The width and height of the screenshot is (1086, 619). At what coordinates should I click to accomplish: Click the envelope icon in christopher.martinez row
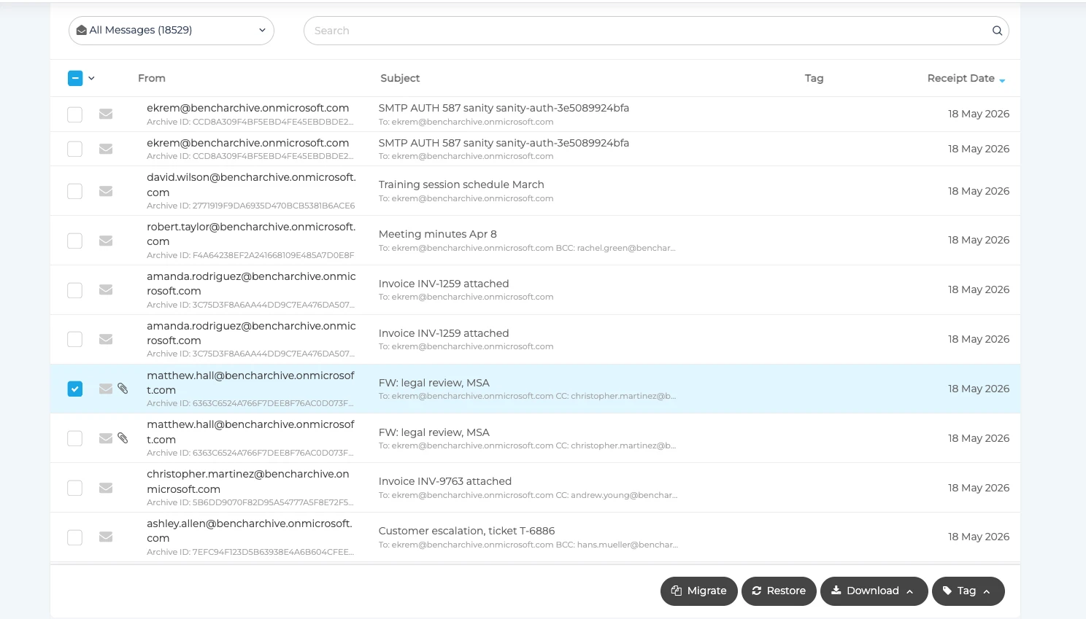pyautogui.click(x=106, y=488)
